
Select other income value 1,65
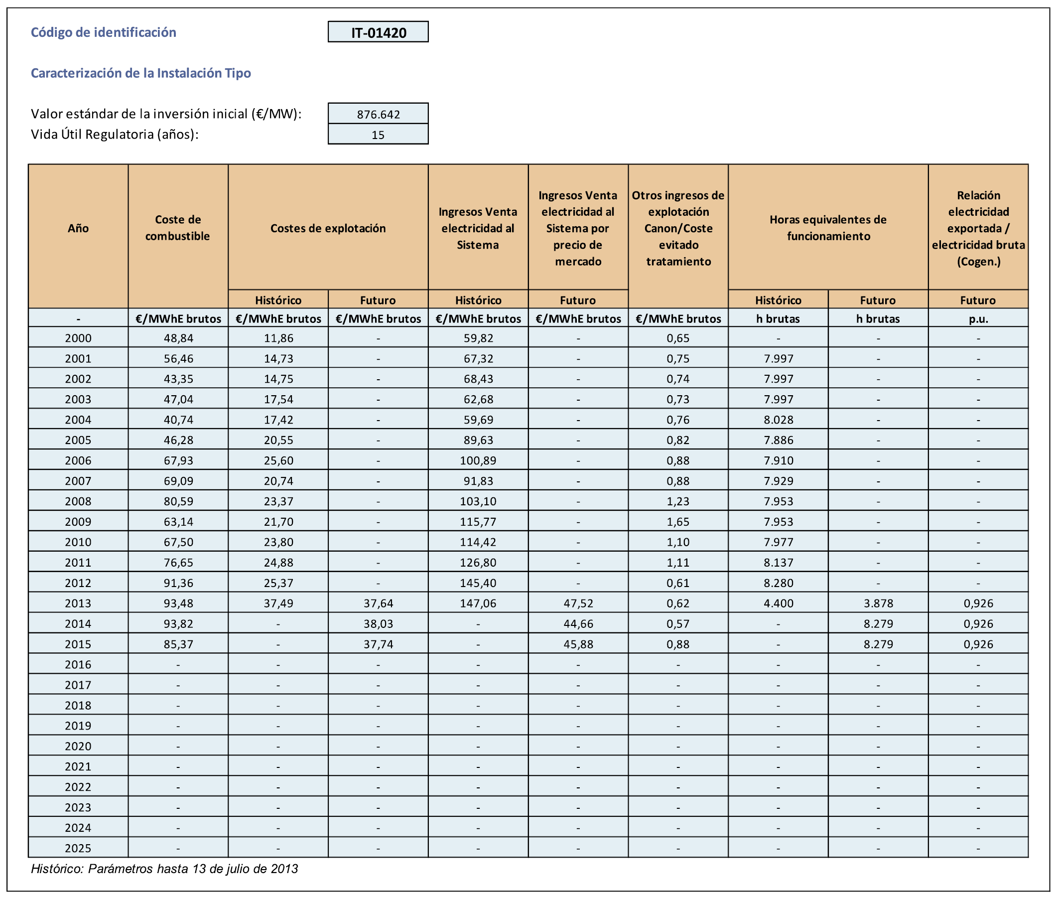(678, 521)
